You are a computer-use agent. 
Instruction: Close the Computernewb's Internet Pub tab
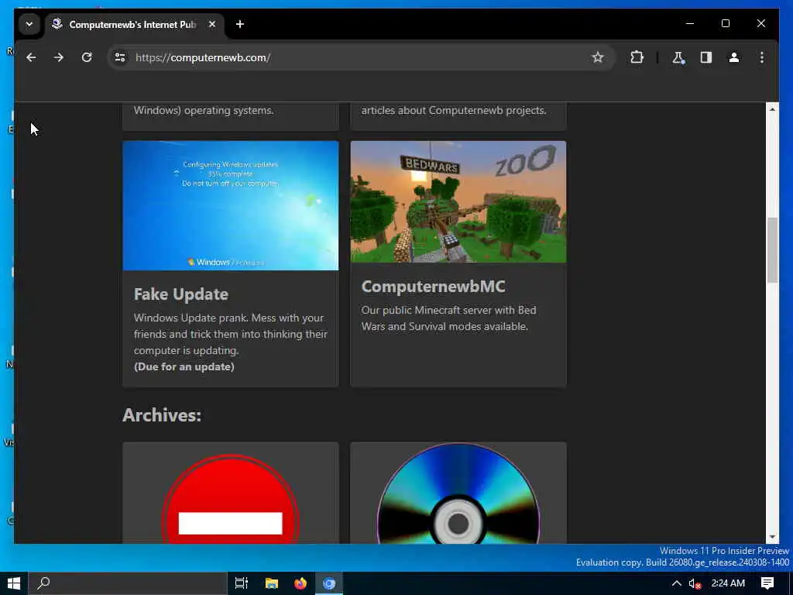tap(212, 24)
